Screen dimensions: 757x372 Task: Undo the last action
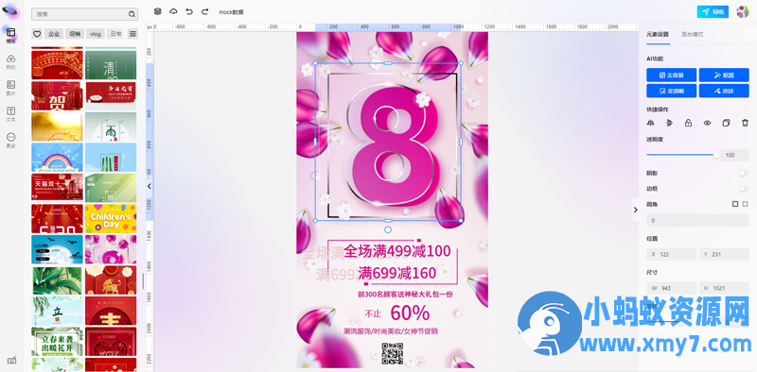(188, 11)
